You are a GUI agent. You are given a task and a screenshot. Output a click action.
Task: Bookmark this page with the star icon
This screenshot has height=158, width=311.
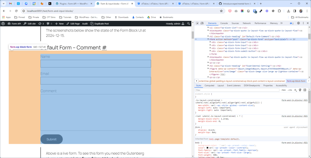coord(221,11)
